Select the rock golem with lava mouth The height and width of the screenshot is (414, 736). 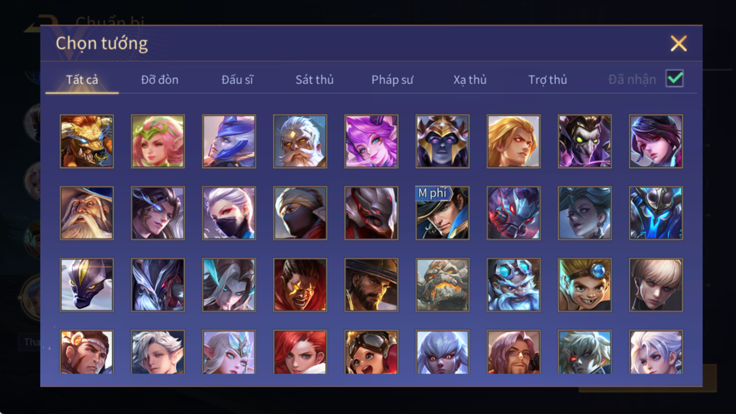tap(442, 285)
